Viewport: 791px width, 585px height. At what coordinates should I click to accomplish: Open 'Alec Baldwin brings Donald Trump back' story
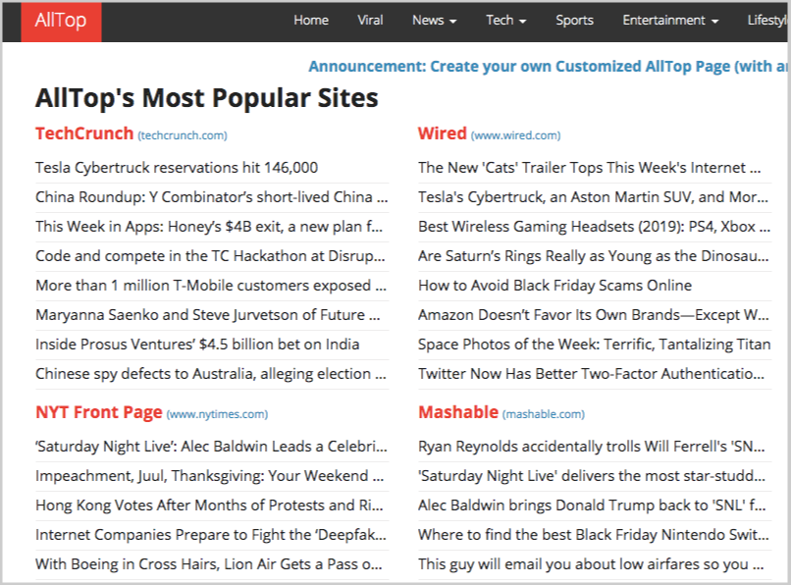point(592,505)
